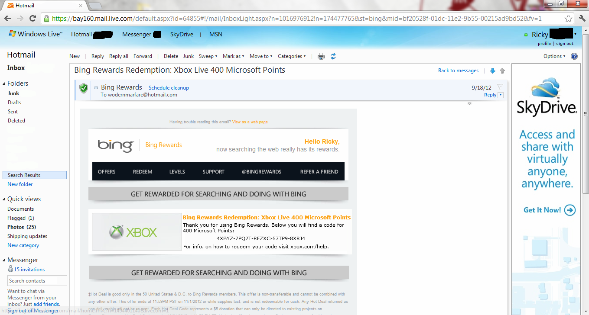Click the green SSL padlock icon

pos(46,19)
